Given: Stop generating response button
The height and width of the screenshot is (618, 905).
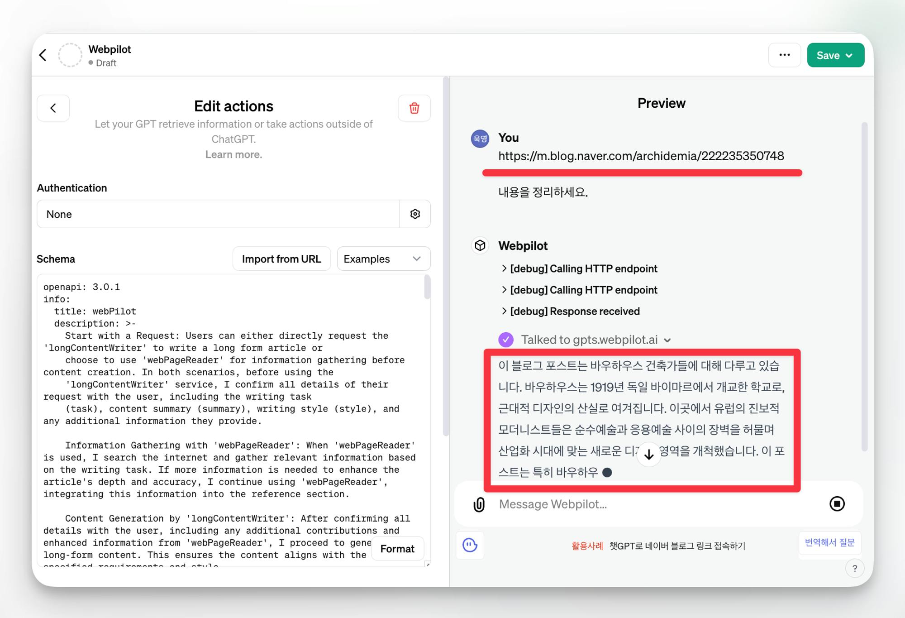Looking at the screenshot, I should [x=837, y=504].
